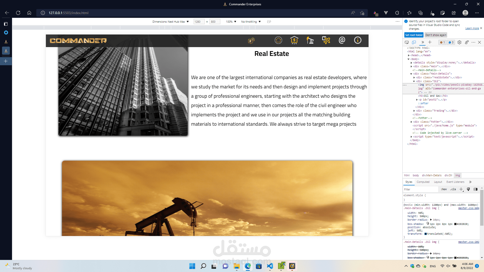Open Read Aloud in the address bar
This screenshot has width=484, height=272.
353,13
